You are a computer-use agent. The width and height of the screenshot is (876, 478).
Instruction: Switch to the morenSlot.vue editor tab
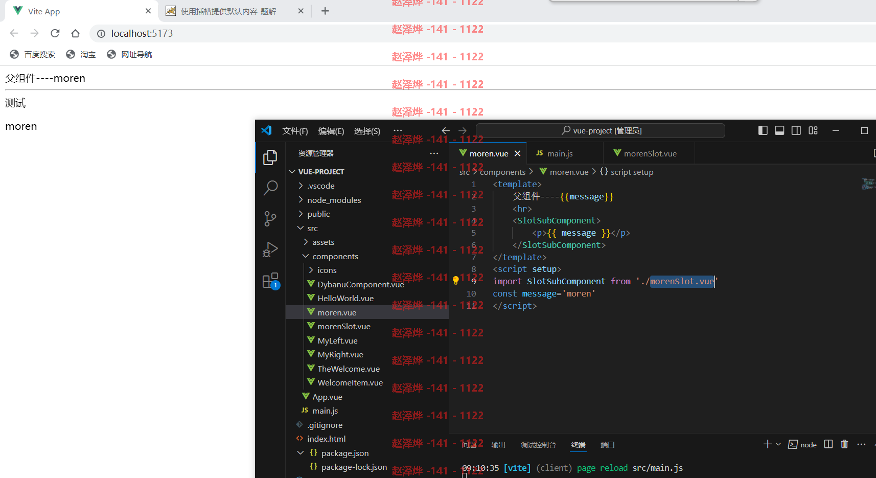[x=649, y=153]
